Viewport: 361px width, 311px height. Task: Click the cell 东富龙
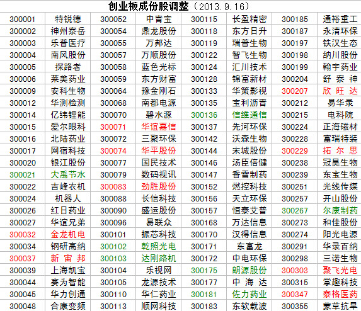tap(249, 246)
